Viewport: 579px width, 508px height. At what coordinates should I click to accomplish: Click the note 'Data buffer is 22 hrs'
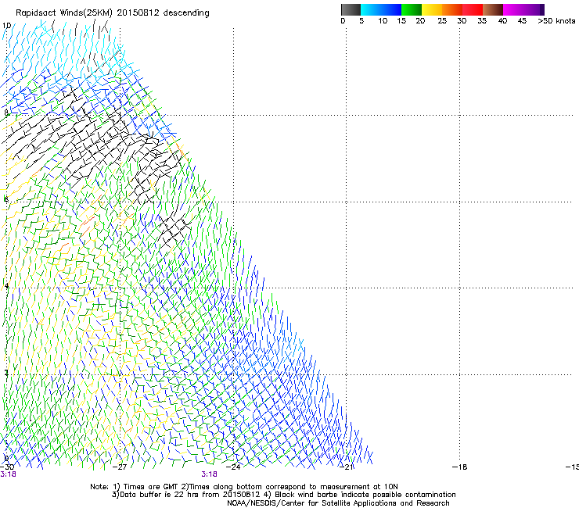155,495
